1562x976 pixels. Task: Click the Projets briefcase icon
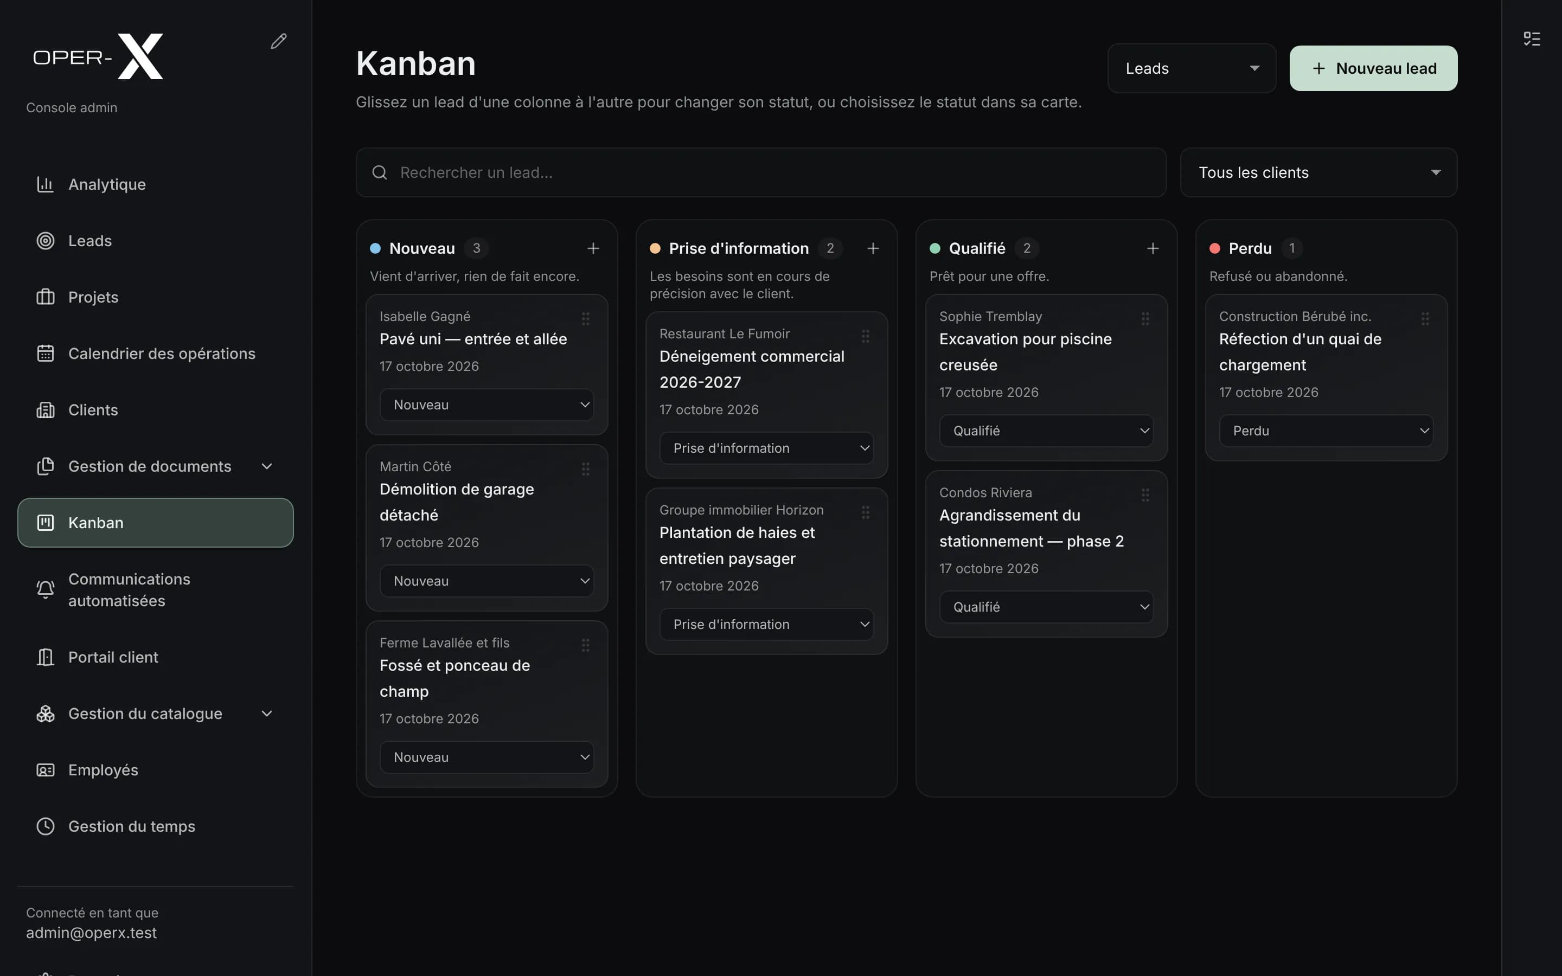pos(45,297)
